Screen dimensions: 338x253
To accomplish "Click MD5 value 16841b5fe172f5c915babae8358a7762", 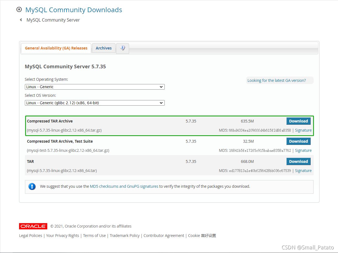I will pos(260,150).
